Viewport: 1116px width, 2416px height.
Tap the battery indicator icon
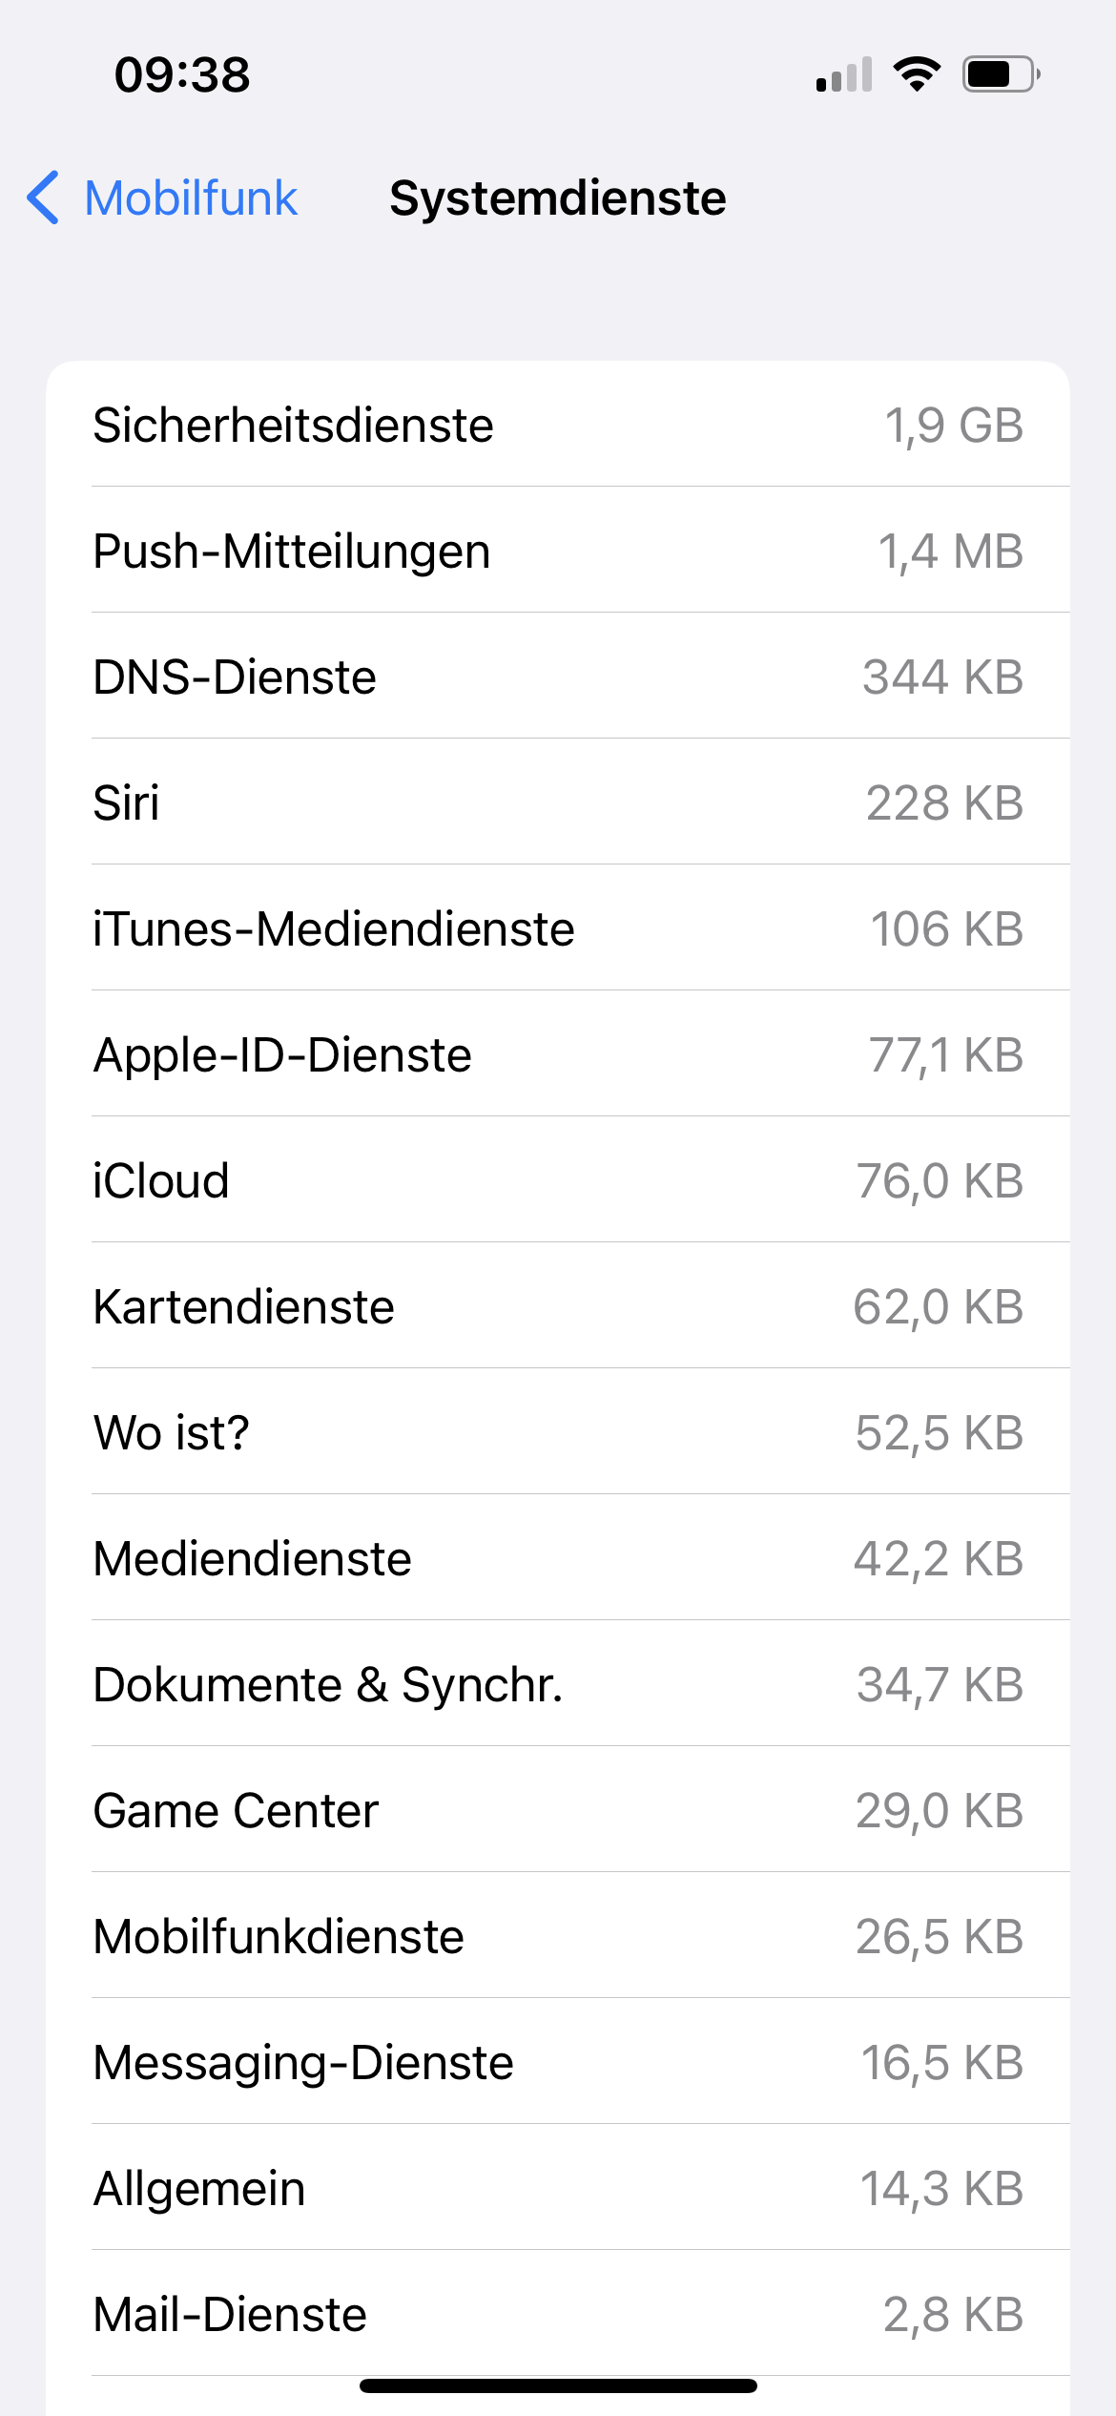pos(1000,73)
